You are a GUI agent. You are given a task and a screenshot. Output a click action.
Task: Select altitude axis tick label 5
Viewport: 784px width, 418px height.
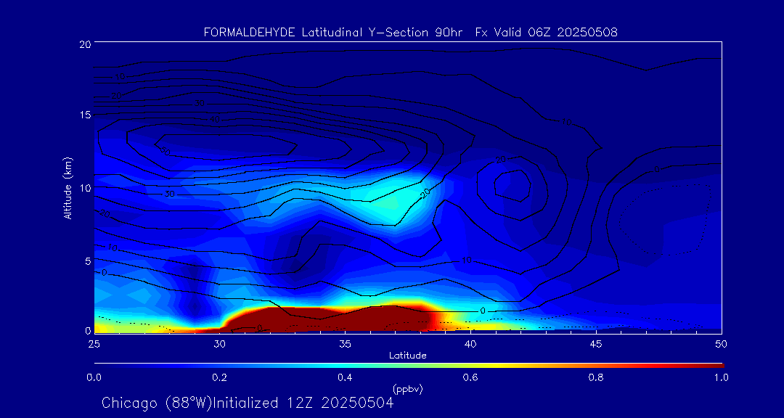click(x=87, y=261)
